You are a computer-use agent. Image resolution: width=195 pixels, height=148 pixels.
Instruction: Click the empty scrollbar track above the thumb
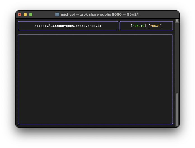[177, 56]
